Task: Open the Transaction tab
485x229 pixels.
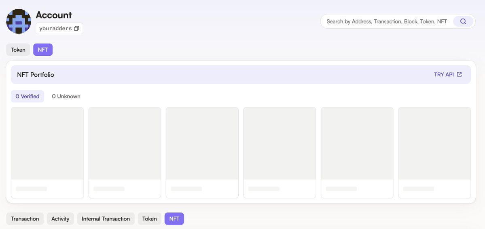Action: pyautogui.click(x=25, y=219)
